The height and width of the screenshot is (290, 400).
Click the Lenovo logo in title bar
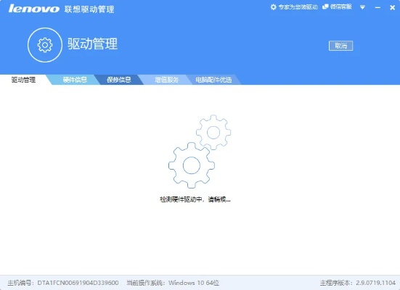(33, 9)
